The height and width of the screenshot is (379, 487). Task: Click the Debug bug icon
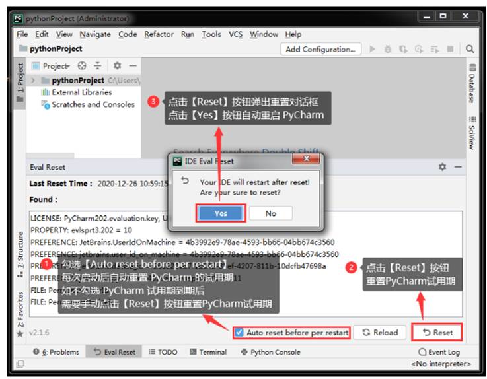click(388, 49)
